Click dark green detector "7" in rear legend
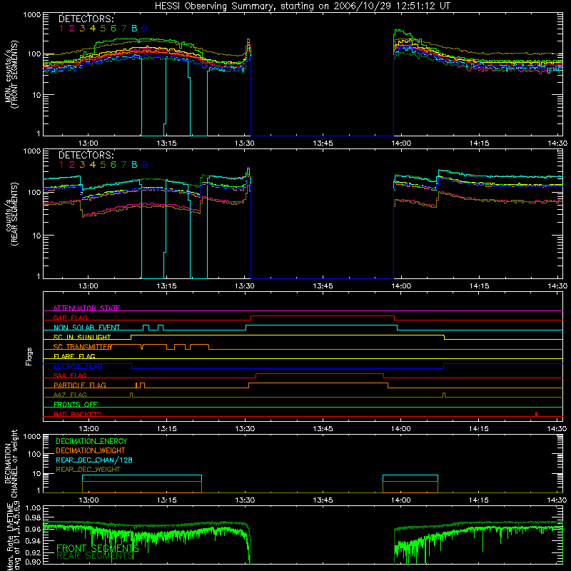 123,165
